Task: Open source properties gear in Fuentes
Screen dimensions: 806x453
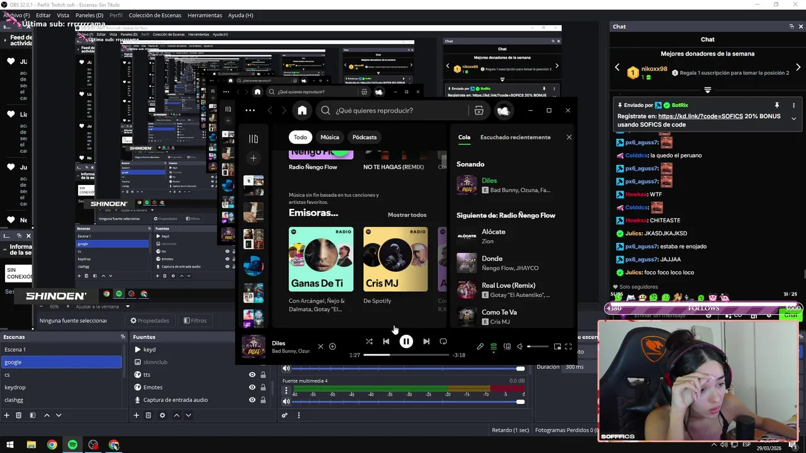Action: [162, 415]
